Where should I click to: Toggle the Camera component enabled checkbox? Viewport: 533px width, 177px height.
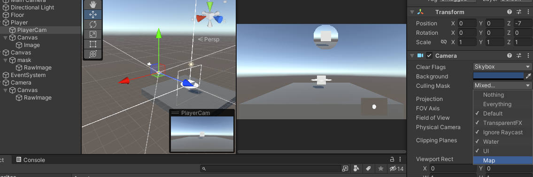click(429, 55)
